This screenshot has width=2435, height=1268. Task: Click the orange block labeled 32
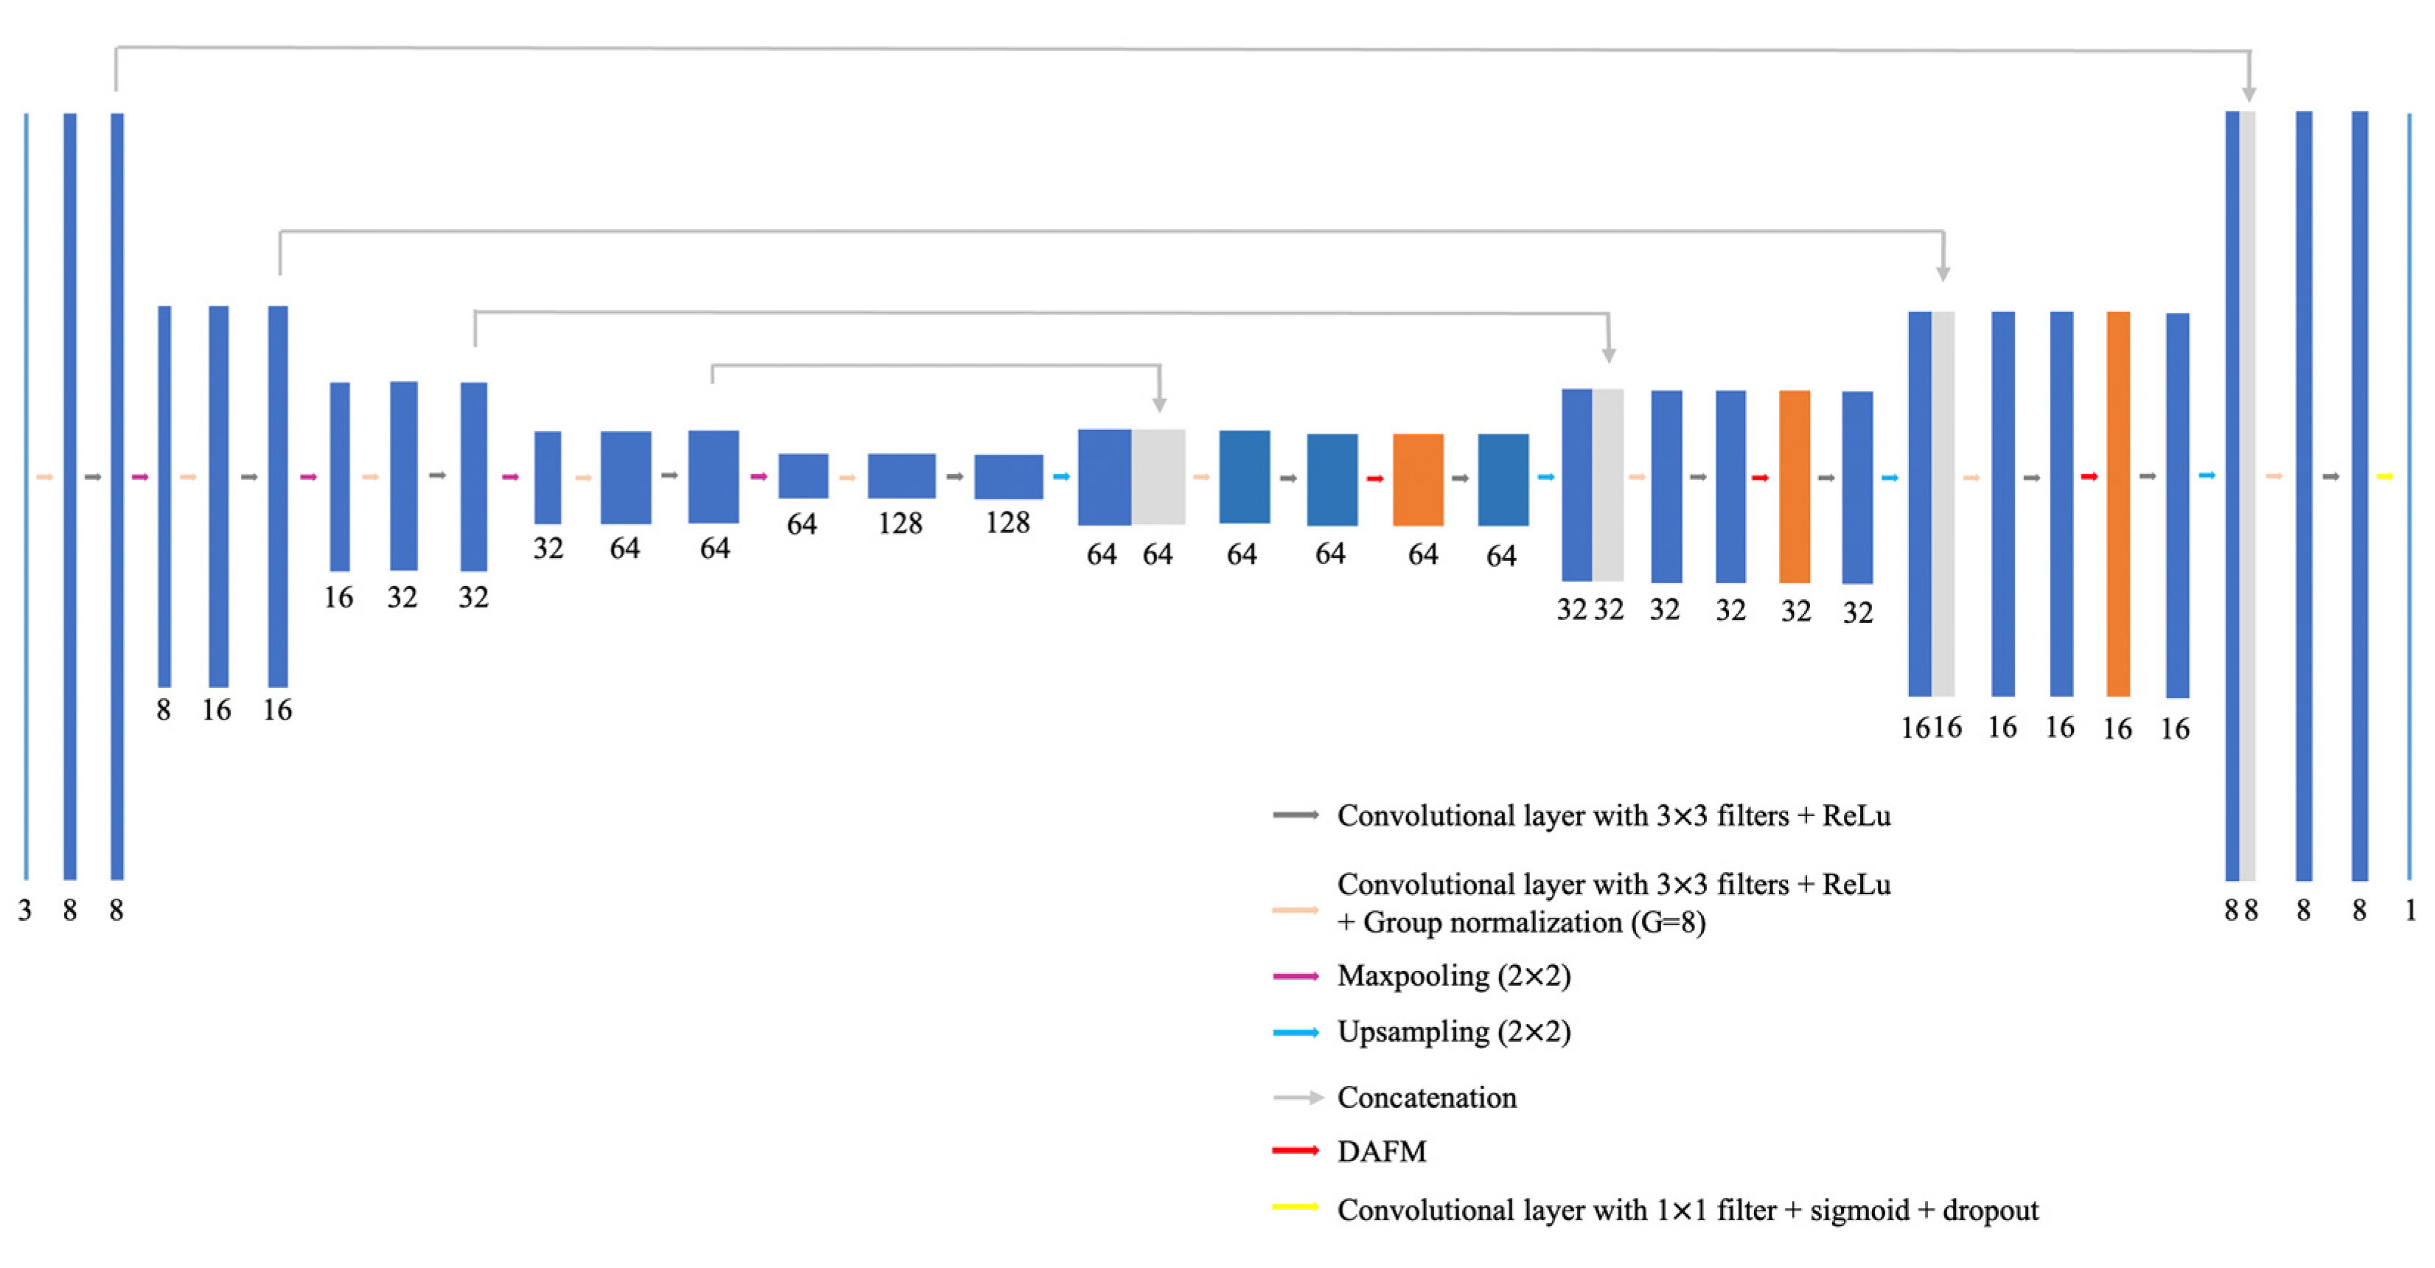[x=1794, y=486]
